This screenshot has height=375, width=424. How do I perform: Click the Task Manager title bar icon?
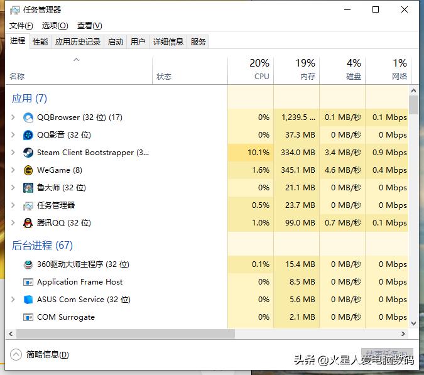14,10
